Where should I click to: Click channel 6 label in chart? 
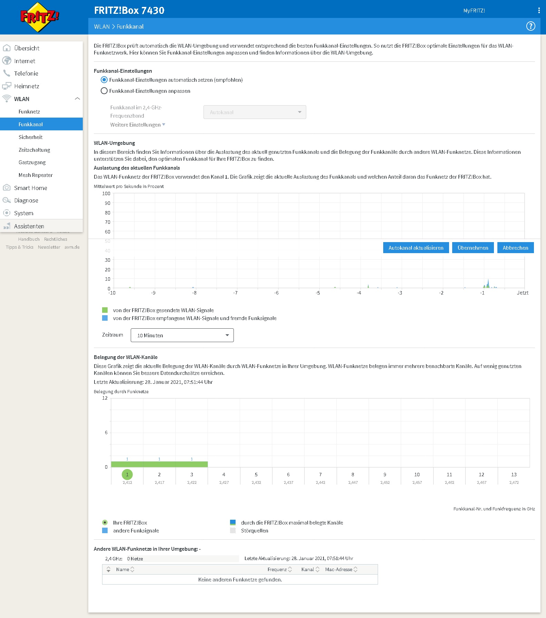tap(288, 475)
